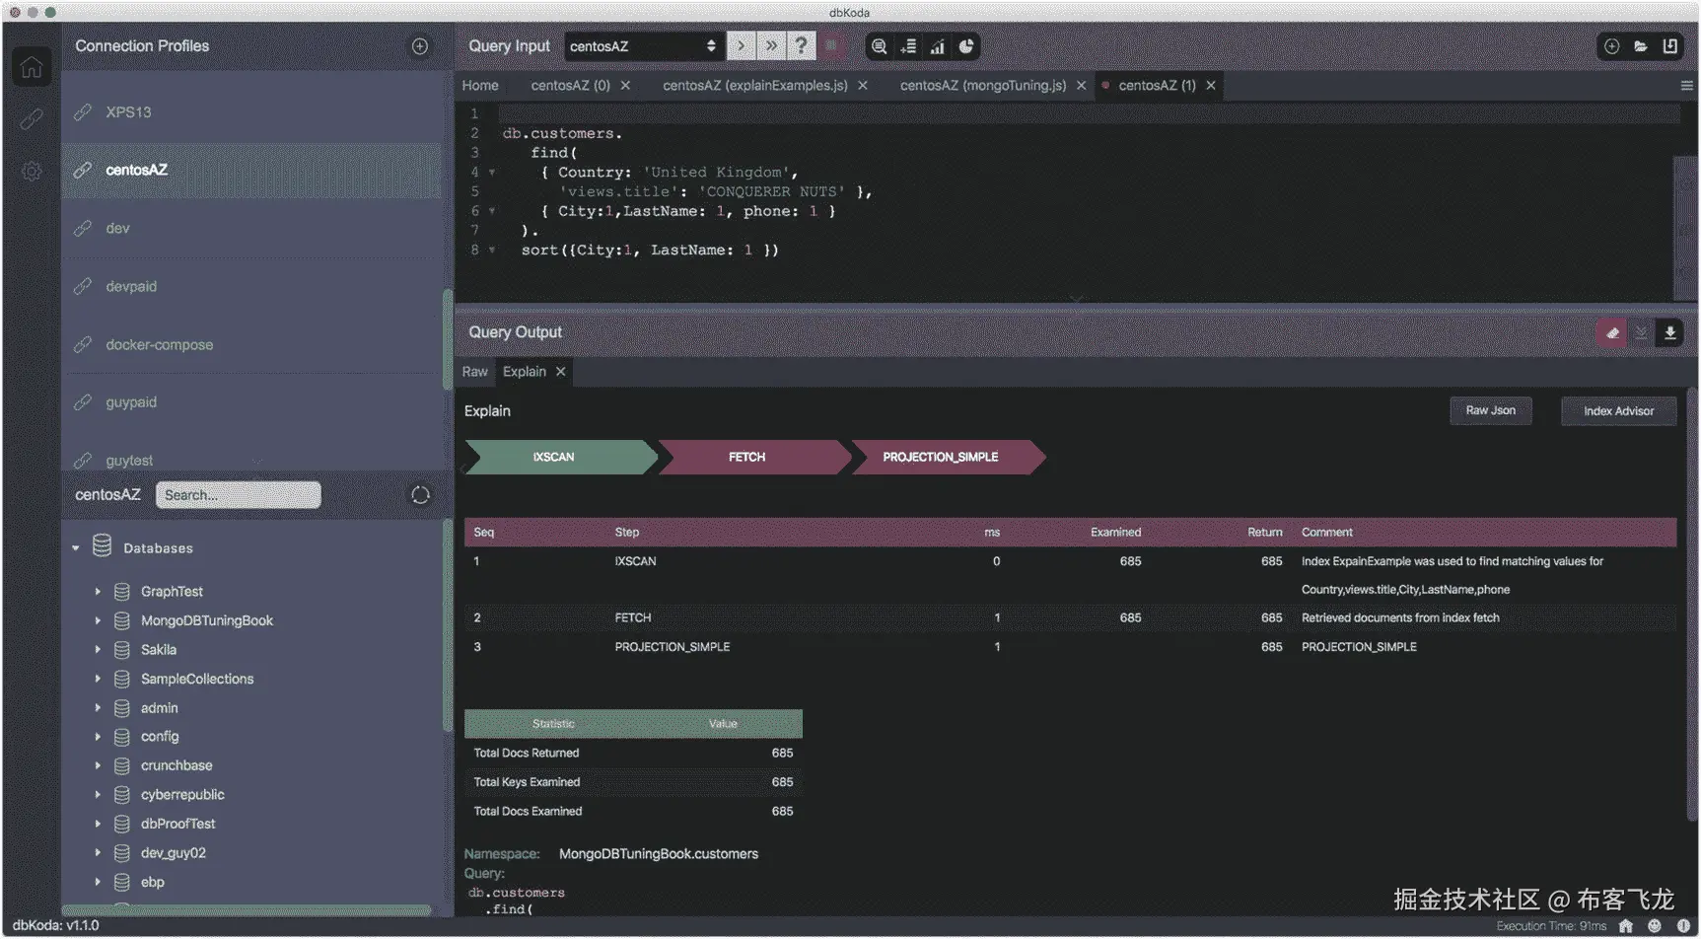Click the Raw Json button

pos(1490,411)
